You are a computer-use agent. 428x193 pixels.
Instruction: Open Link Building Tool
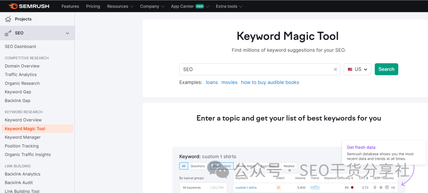click(22, 191)
